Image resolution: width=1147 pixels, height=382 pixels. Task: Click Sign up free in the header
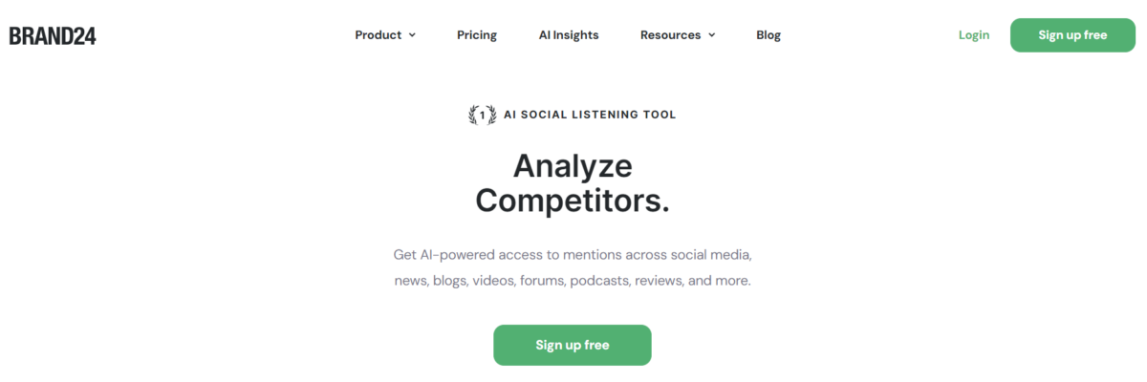[x=1072, y=35]
